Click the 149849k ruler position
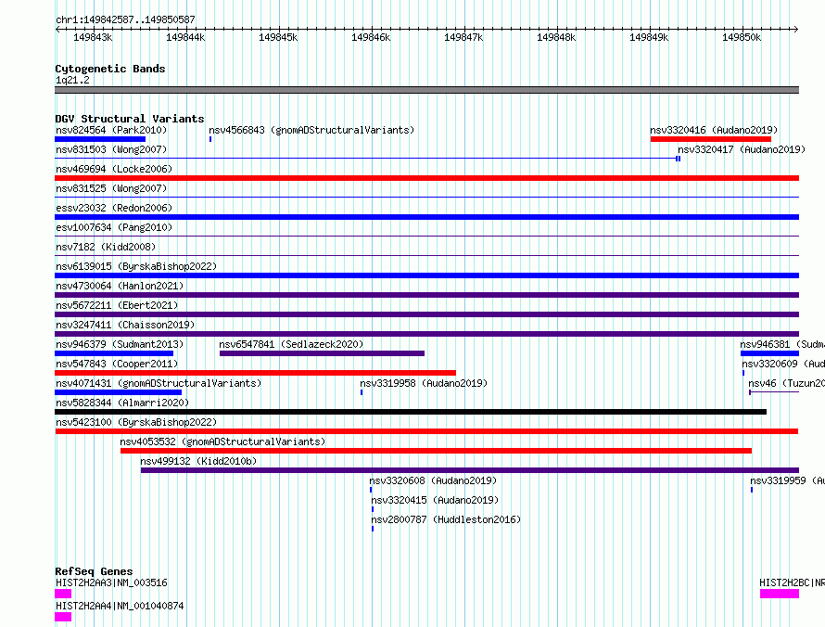This screenshot has height=627, width=825. 649,37
